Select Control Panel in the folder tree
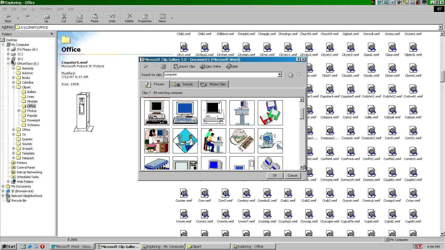The width and height of the screenshot is (445, 250). (26, 167)
